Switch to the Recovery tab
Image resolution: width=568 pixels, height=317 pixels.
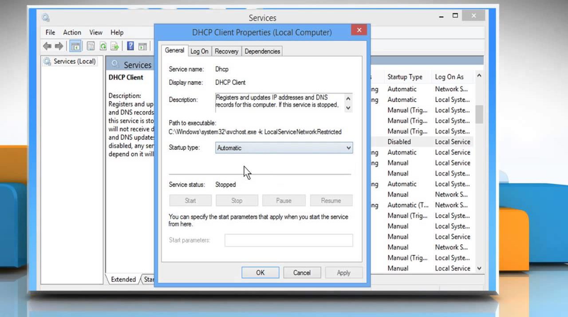[x=226, y=51]
